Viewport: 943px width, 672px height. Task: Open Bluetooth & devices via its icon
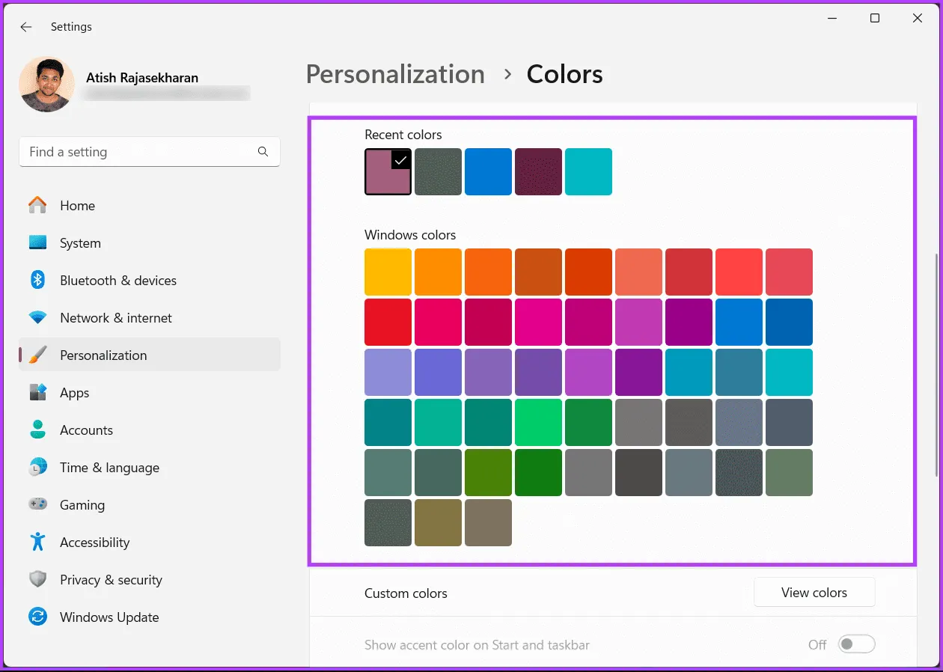point(38,280)
